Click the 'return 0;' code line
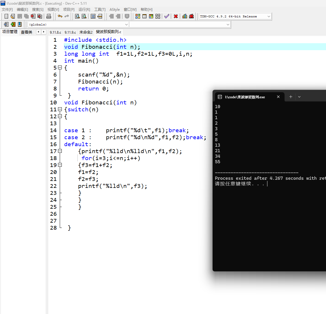 [93, 88]
